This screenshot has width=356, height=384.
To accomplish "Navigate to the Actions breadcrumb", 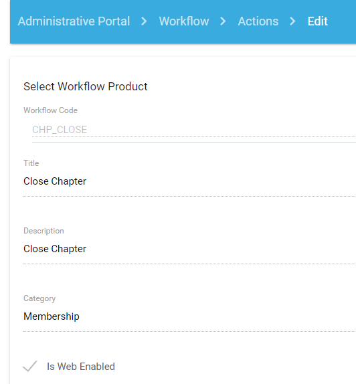I will pos(258,21).
